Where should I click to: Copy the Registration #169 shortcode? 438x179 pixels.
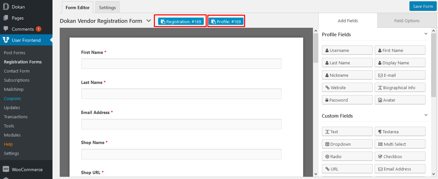181,22
